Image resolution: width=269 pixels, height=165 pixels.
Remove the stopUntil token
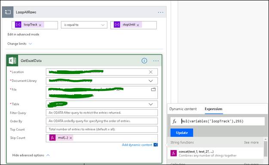coord(138,25)
